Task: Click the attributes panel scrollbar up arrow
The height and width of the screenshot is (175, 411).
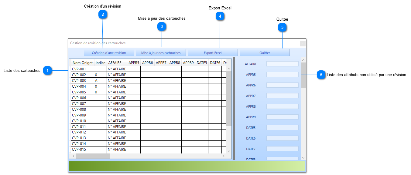Action: 303,60
